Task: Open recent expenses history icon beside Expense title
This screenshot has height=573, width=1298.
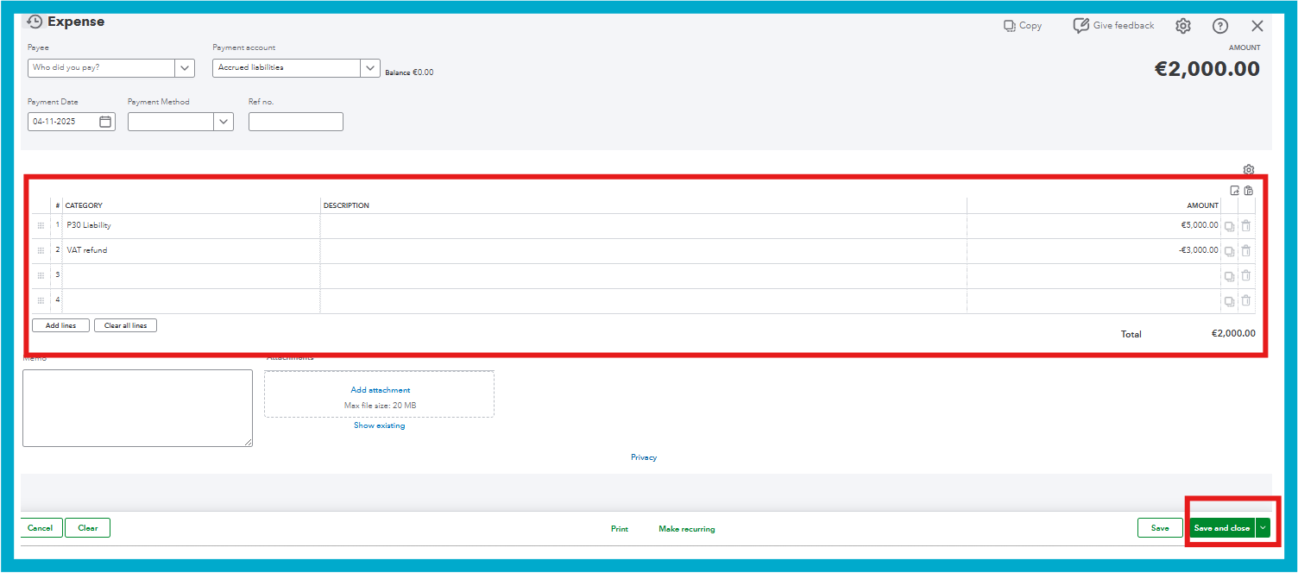Action: pyautogui.click(x=35, y=22)
